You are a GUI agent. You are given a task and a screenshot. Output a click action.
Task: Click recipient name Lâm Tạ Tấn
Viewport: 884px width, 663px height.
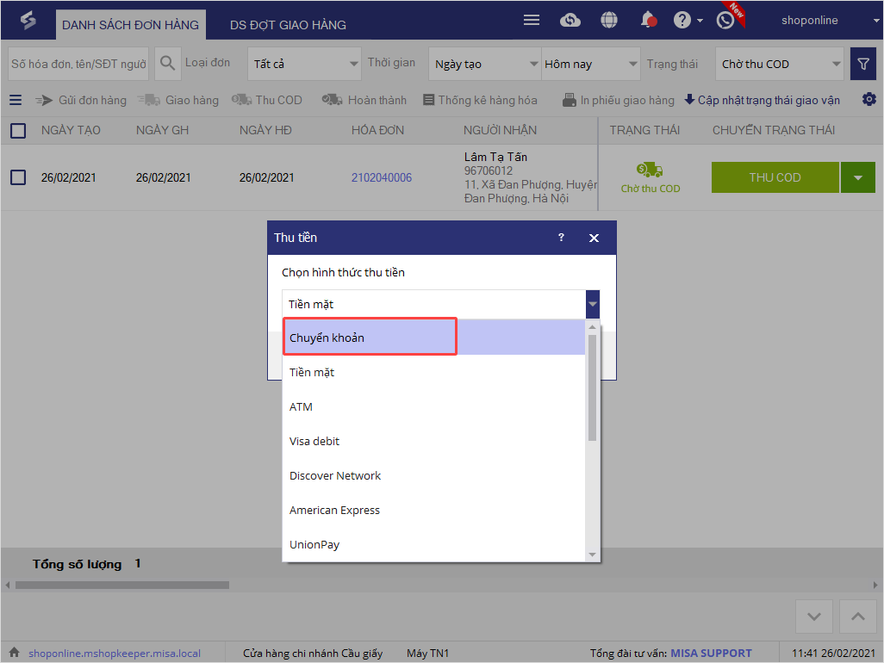495,157
